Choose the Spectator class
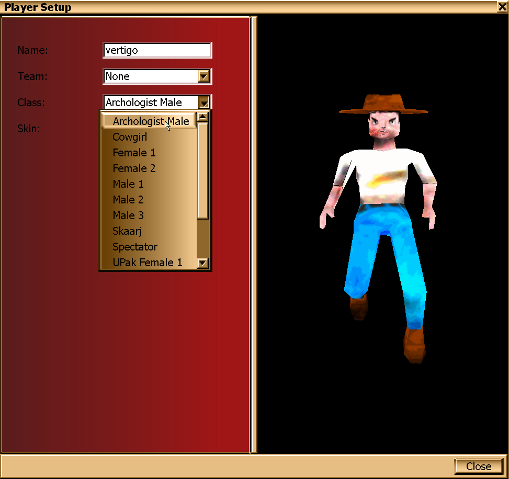 [x=149, y=247]
